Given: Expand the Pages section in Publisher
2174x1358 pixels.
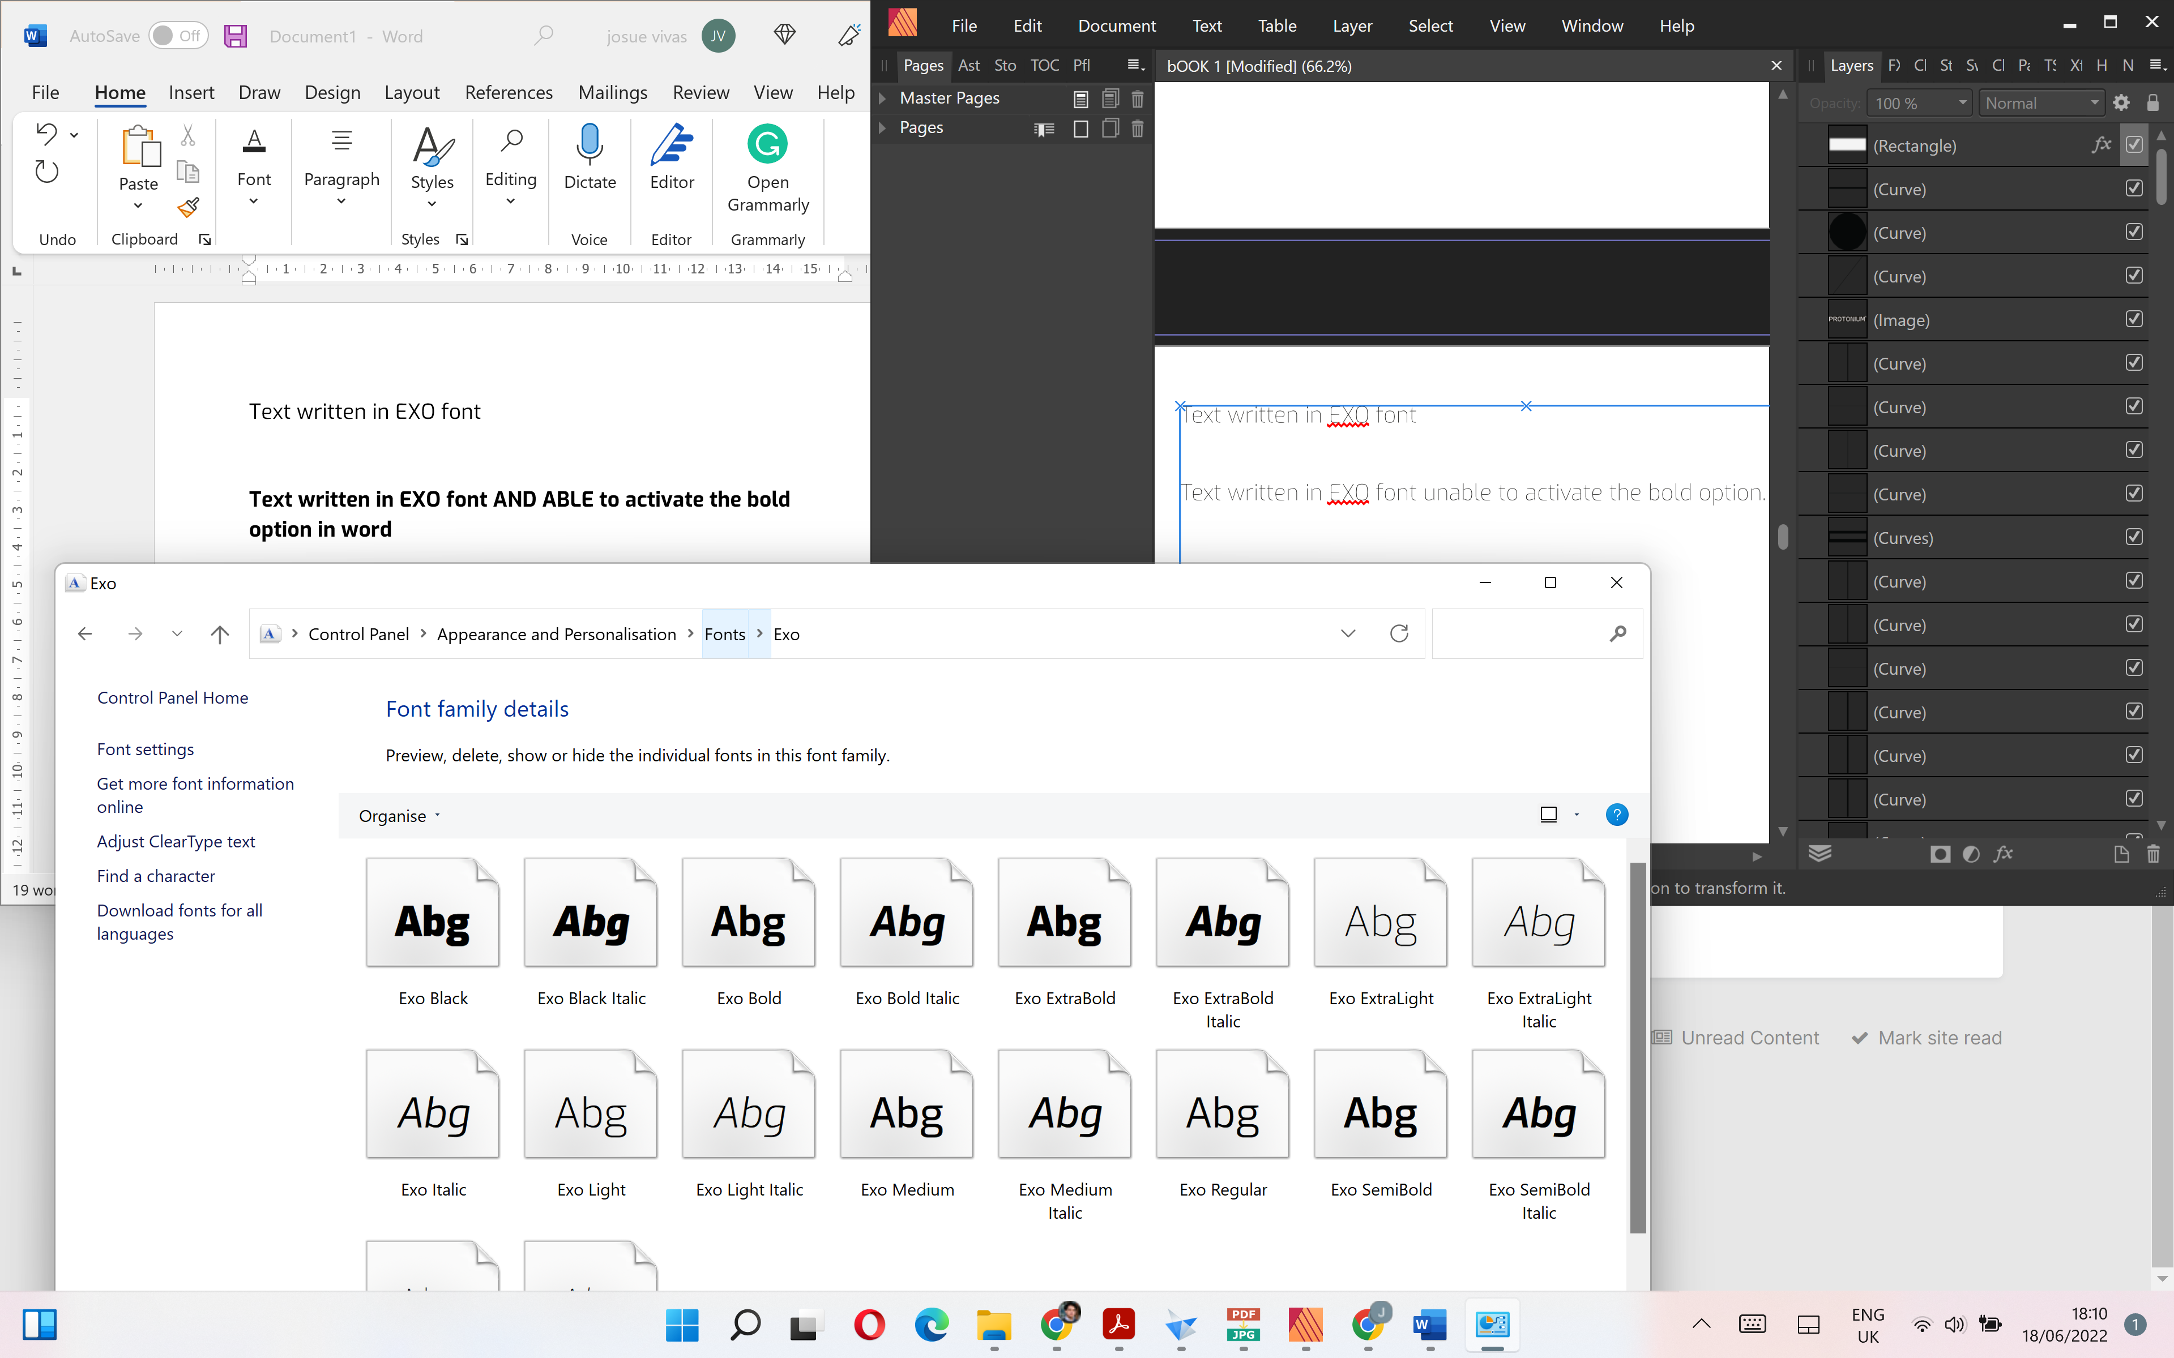Looking at the screenshot, I should point(882,127).
